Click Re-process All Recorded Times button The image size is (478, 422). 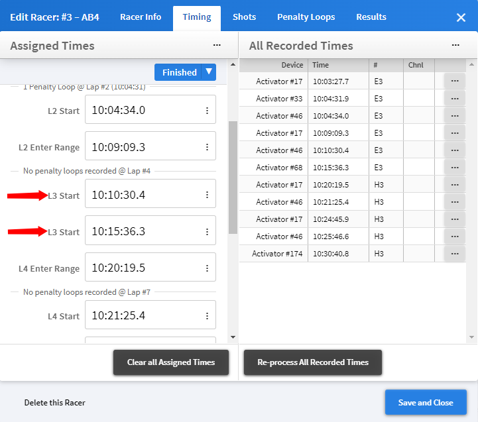(x=313, y=362)
